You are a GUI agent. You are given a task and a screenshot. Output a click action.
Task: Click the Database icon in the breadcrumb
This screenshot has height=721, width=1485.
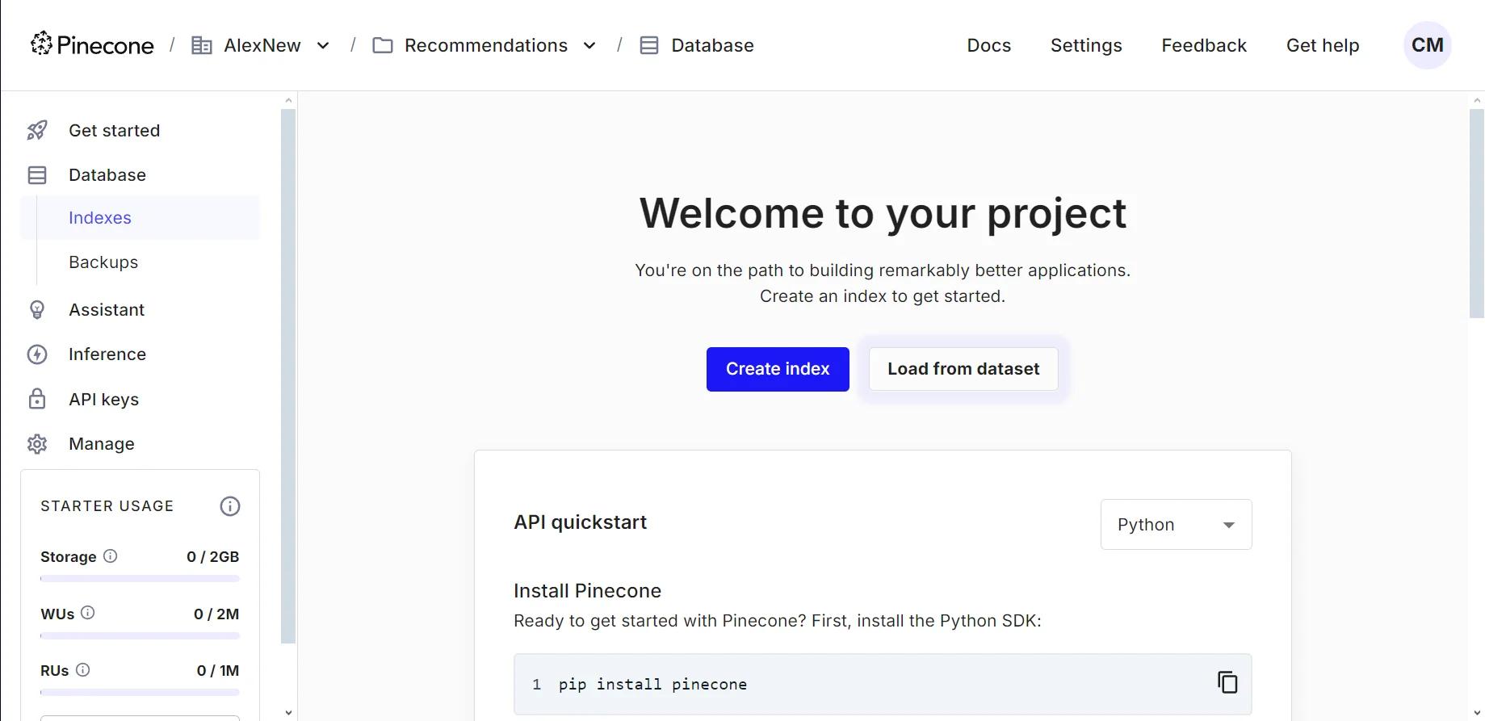pyautogui.click(x=649, y=45)
